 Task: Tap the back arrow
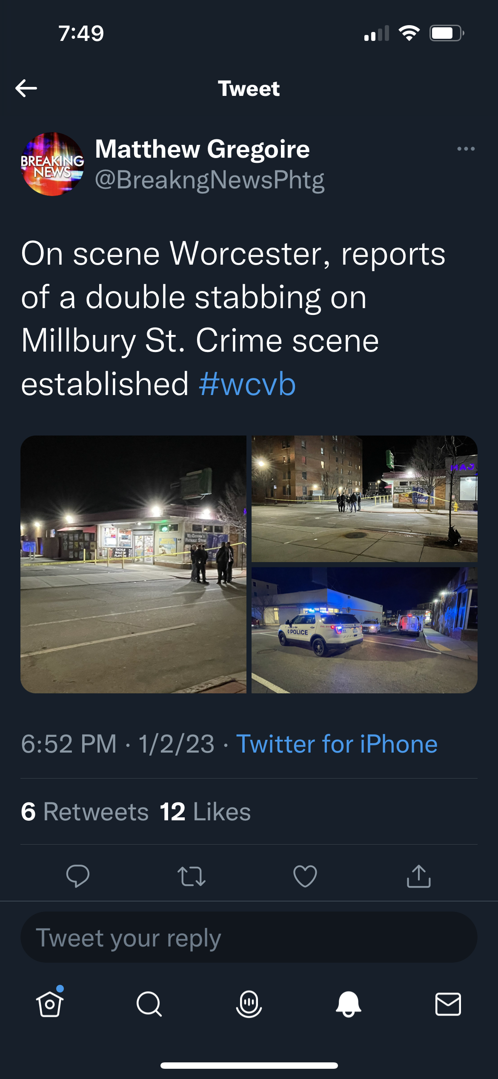point(26,88)
